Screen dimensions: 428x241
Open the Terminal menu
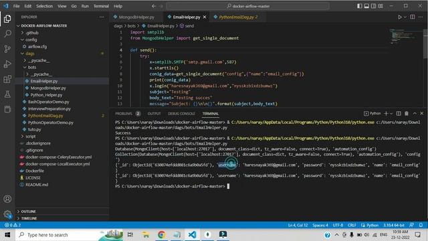[x=101, y=6]
